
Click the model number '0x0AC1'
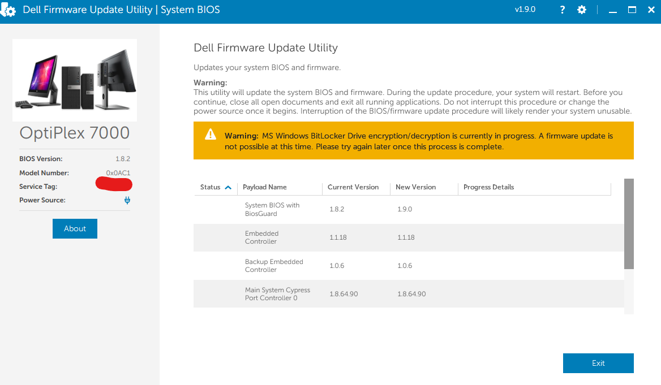pos(118,172)
